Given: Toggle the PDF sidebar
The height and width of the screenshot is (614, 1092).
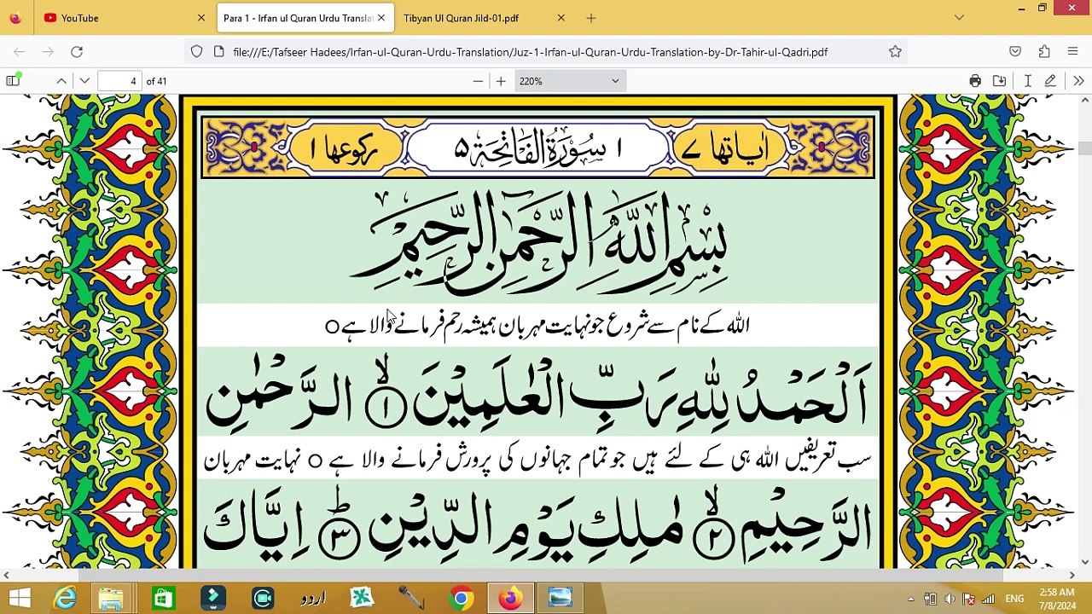Looking at the screenshot, I should pyautogui.click(x=13, y=81).
